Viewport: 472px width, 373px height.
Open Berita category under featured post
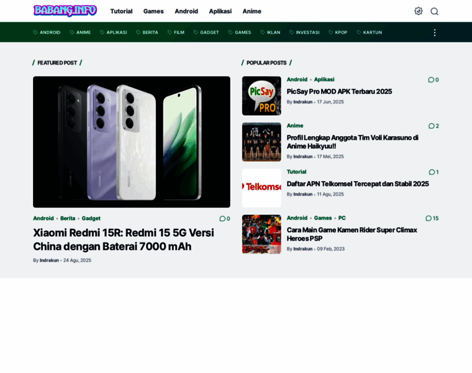coord(68,218)
